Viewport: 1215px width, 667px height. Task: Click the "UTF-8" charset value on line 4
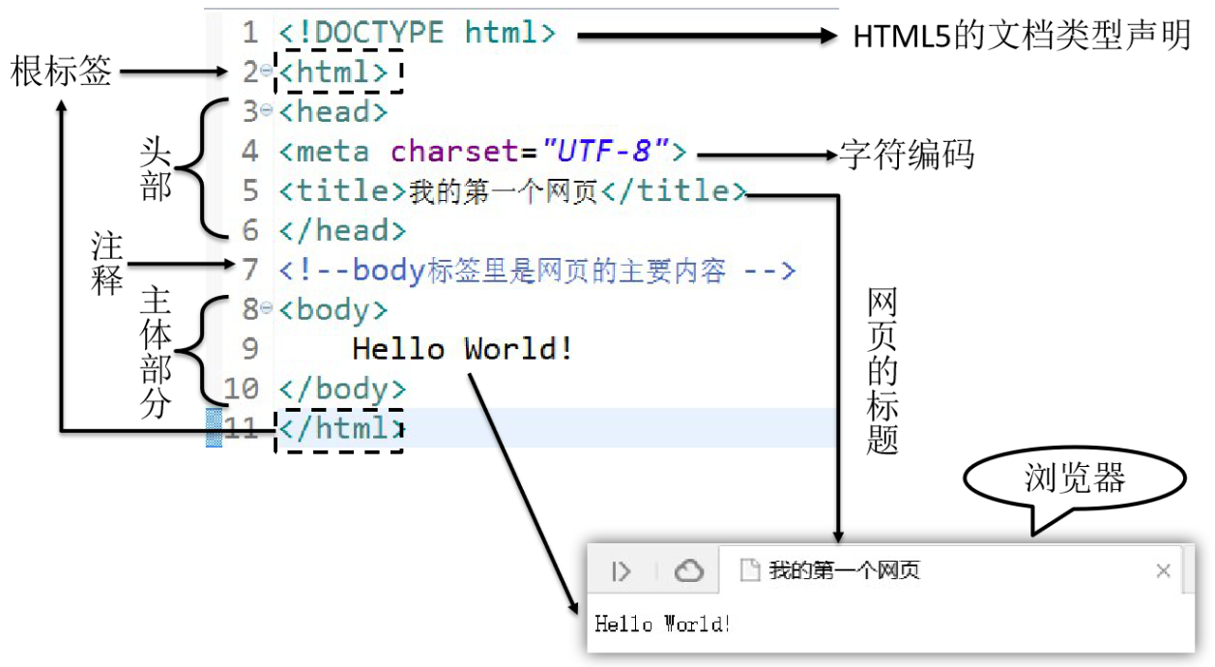606,152
